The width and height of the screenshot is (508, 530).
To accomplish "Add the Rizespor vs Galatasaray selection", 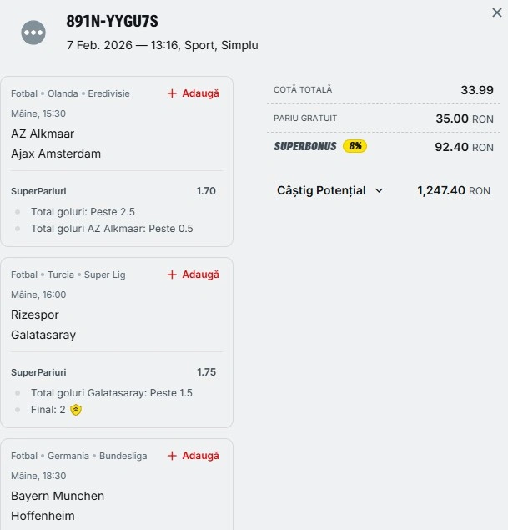I will pyautogui.click(x=200, y=275).
